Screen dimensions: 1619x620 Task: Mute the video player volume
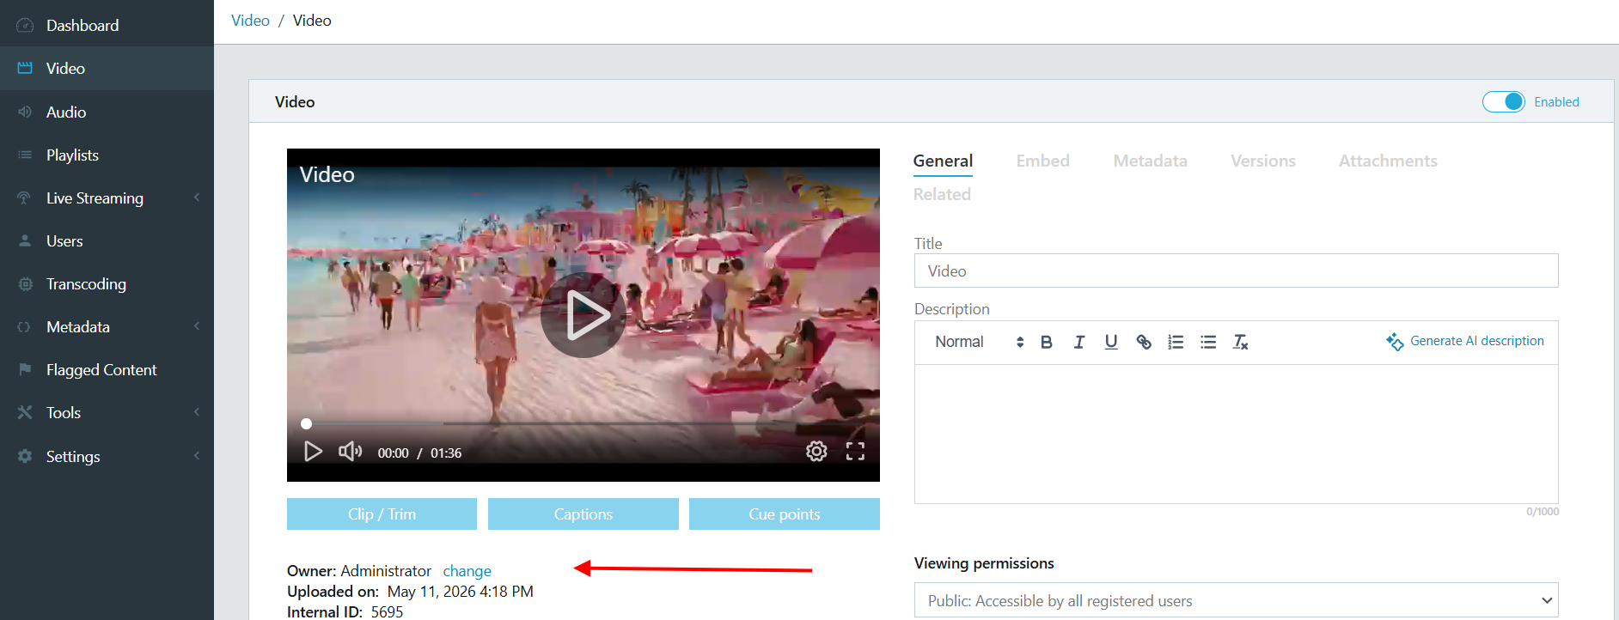(x=350, y=451)
